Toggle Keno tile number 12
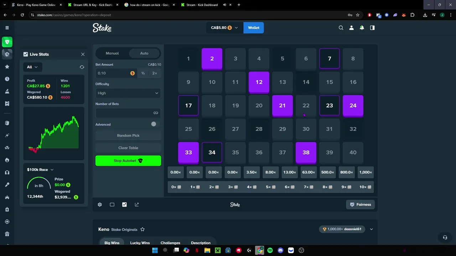Viewport: 456px width, 256px height. click(x=259, y=82)
